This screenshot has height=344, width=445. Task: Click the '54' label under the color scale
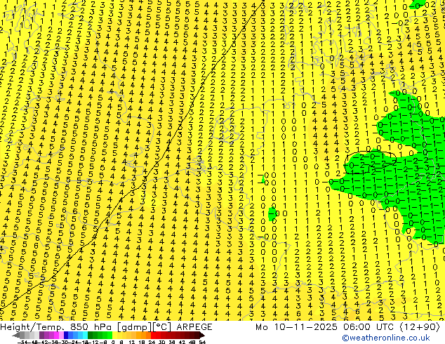201,343
